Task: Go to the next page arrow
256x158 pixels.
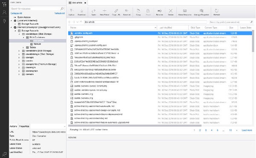Action: [236, 130]
